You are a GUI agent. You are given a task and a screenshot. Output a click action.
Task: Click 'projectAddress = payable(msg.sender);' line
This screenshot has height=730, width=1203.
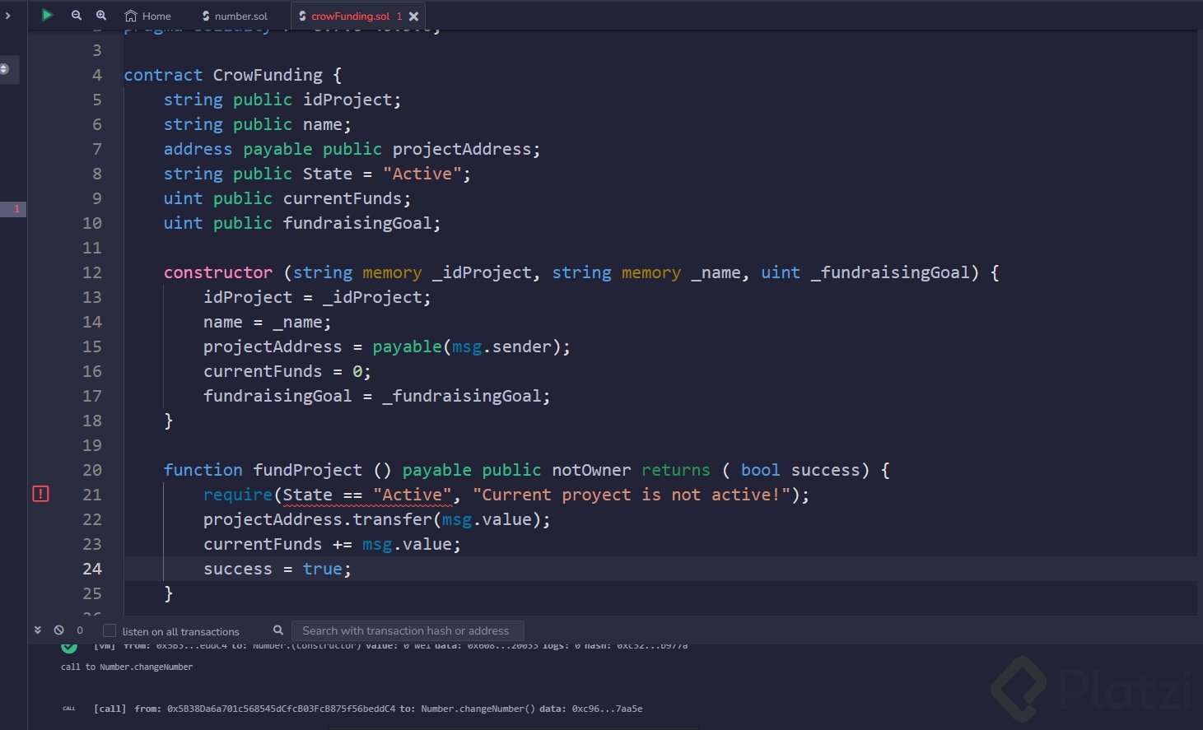point(387,346)
